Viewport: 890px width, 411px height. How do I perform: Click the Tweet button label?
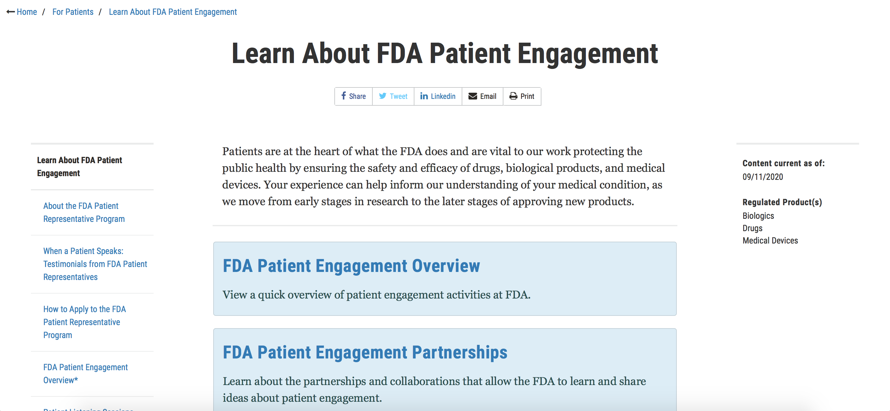pos(398,96)
